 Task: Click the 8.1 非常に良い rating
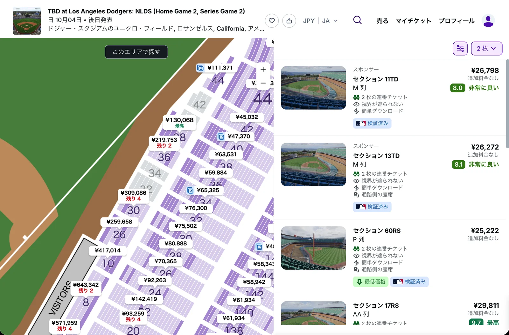click(475, 164)
